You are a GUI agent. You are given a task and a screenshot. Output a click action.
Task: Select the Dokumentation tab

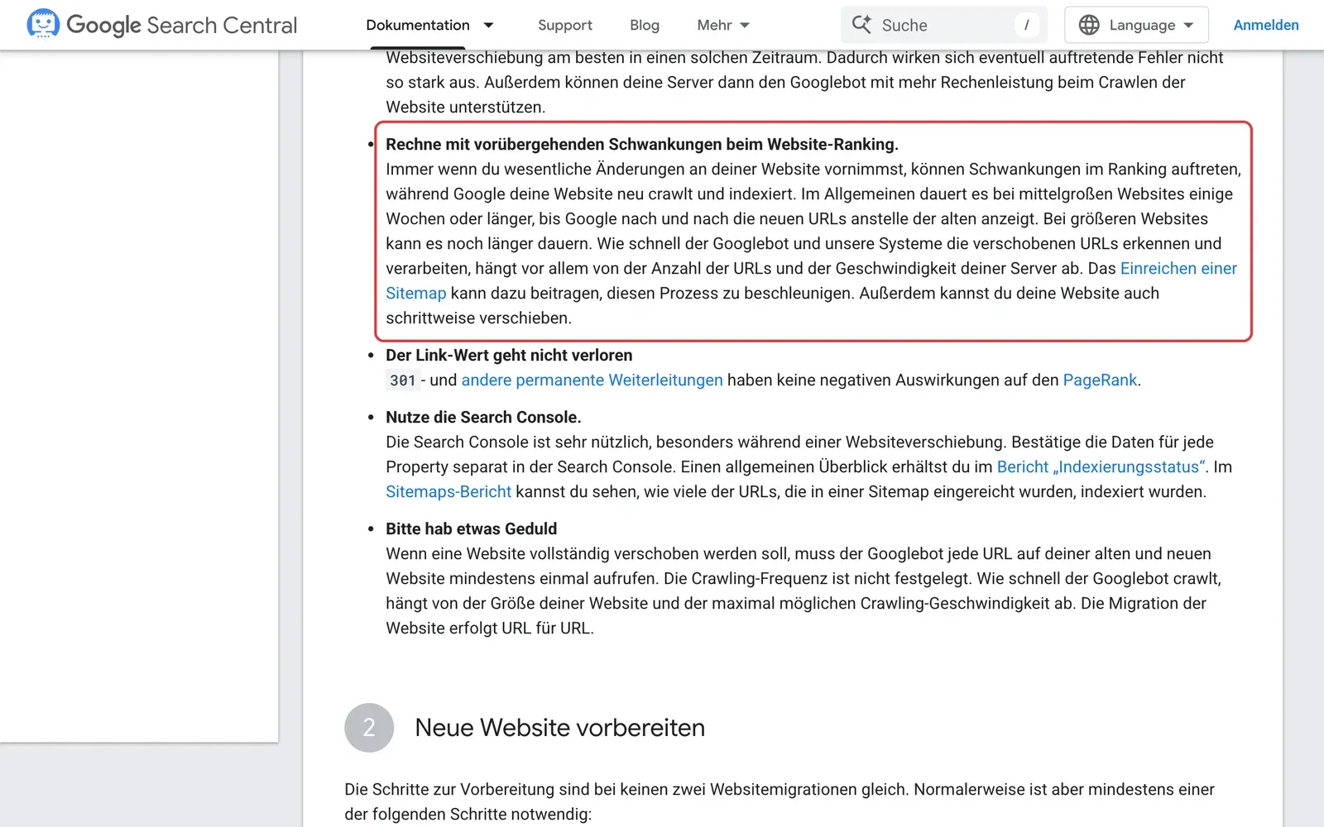coord(418,25)
